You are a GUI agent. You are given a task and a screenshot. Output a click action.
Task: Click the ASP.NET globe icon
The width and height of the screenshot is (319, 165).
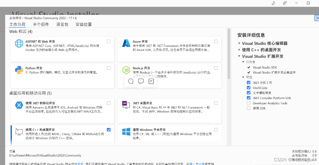[19, 43]
